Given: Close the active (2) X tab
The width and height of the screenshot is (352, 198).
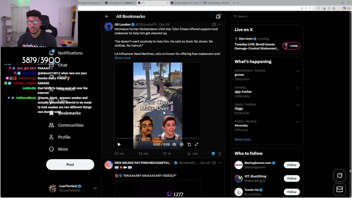Looking at the screenshot, I should tap(168, 3).
